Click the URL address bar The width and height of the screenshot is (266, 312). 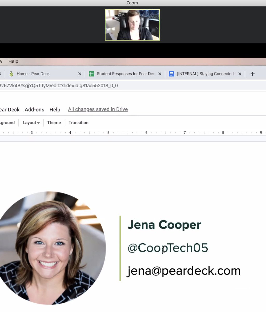(133, 86)
